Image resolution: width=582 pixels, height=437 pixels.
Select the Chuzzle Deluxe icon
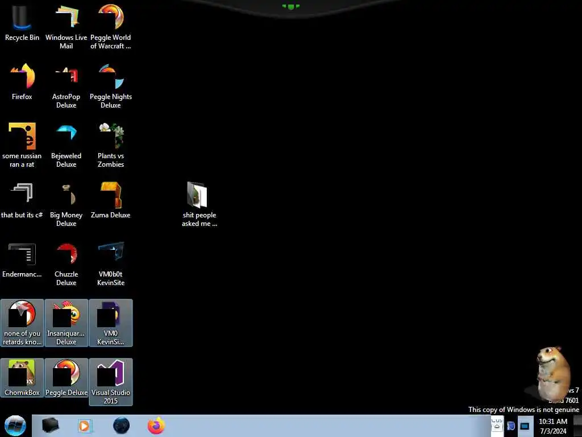click(x=66, y=263)
